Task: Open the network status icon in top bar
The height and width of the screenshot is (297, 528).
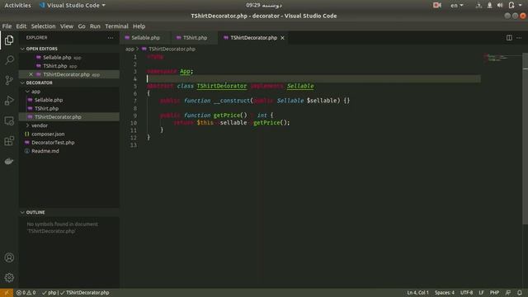Action: point(478,5)
